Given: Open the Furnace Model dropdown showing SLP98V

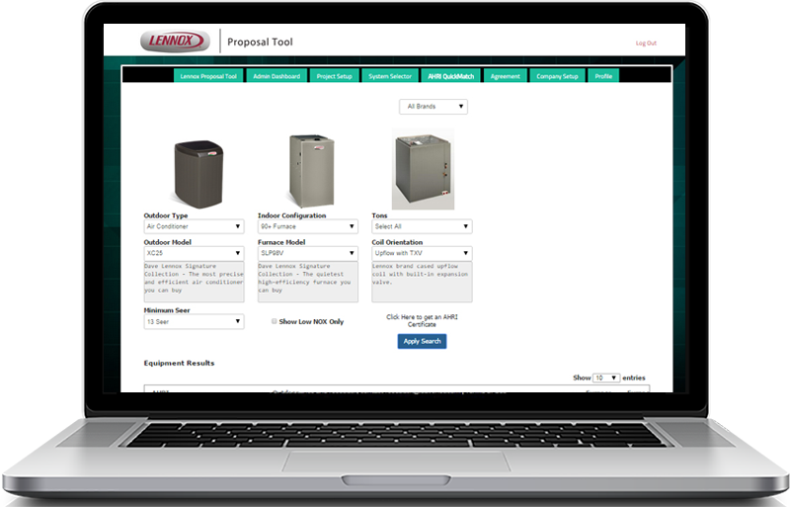Looking at the screenshot, I should [306, 253].
